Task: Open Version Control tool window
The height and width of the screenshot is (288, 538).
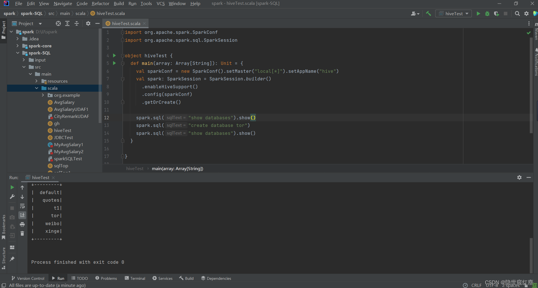Action: 28,278
